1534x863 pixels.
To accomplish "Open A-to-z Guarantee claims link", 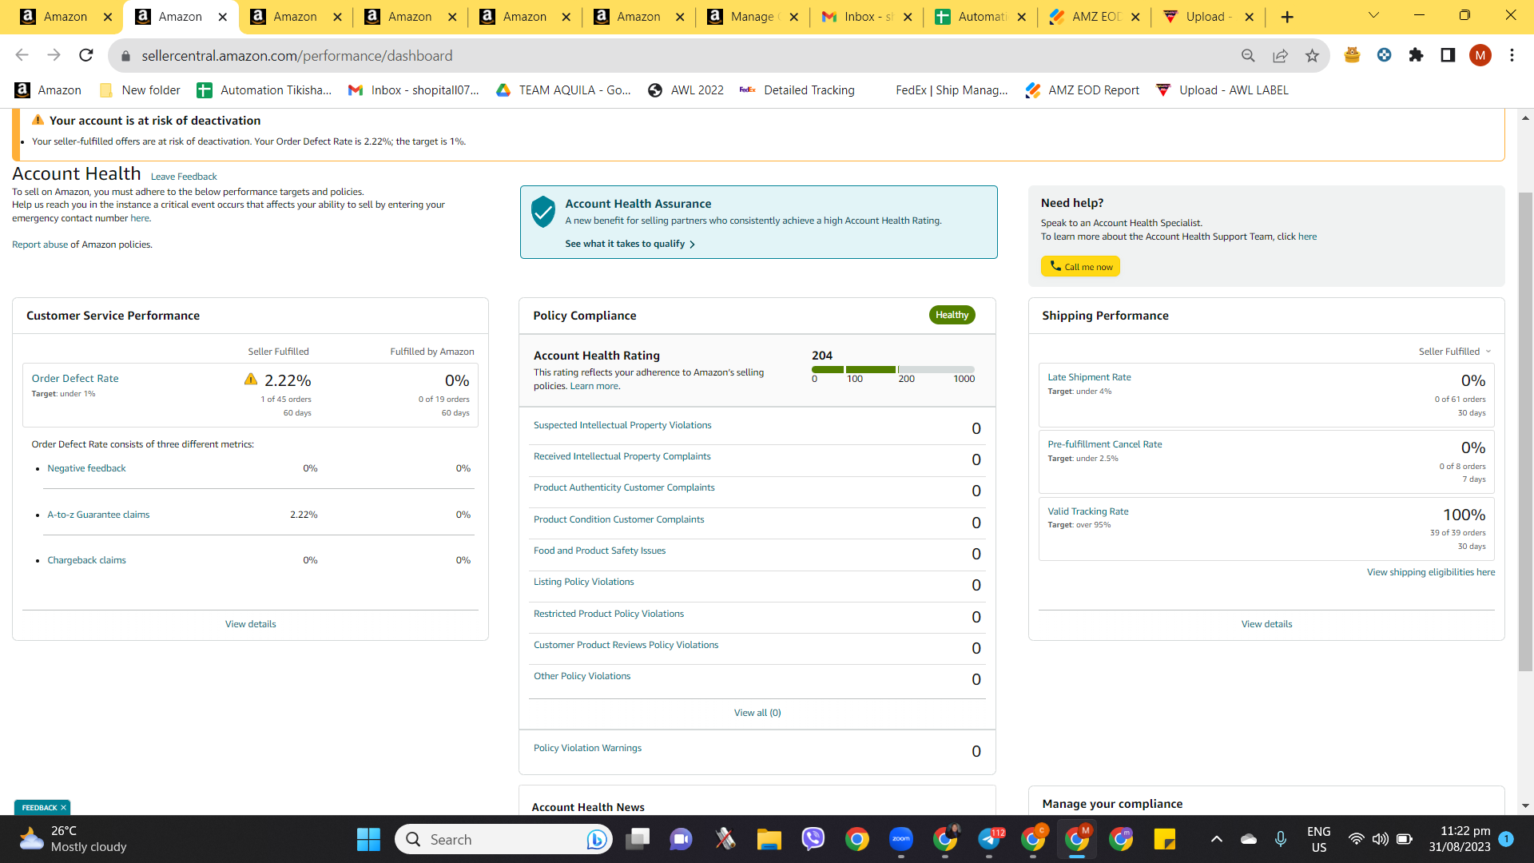I will [x=98, y=515].
